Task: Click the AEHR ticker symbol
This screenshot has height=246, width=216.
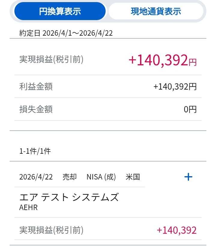Action: click(x=28, y=207)
